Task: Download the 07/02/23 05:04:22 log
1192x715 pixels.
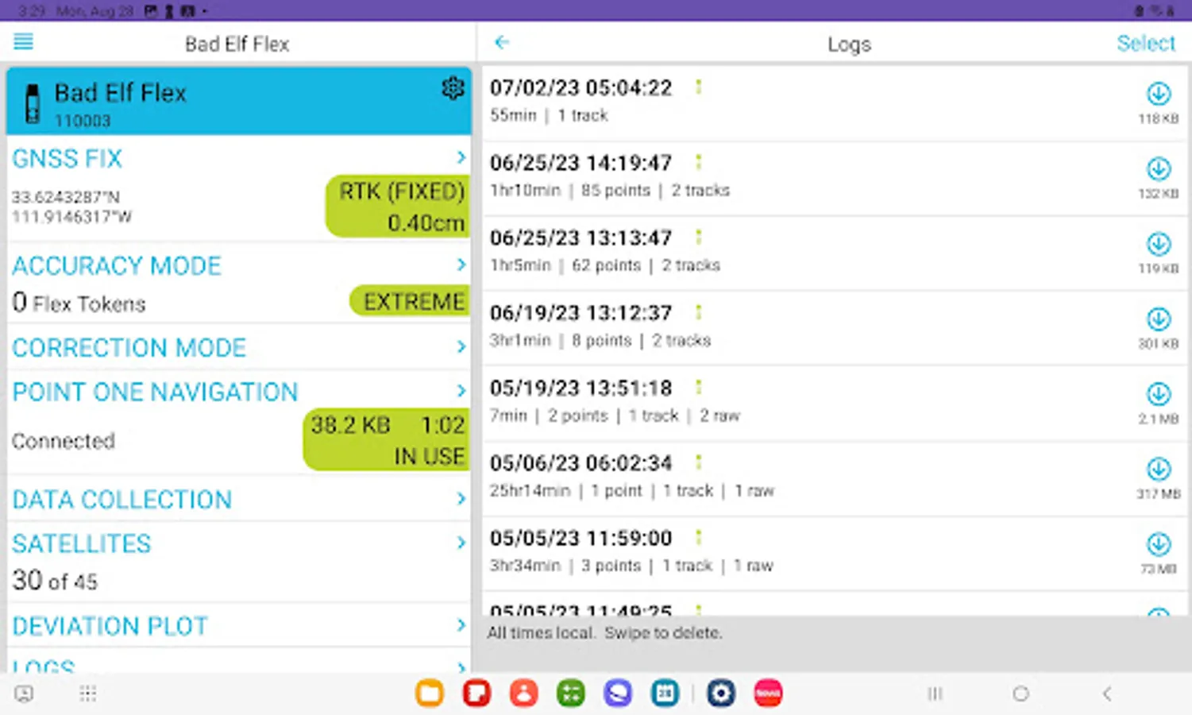Action: click(x=1159, y=94)
